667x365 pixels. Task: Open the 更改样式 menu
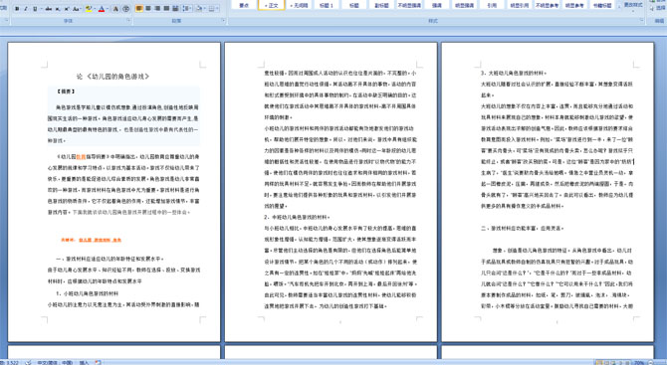click(x=632, y=6)
